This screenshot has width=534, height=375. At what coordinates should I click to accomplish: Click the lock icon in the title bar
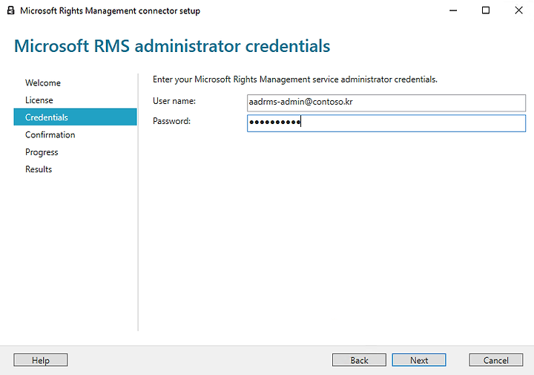point(10,10)
